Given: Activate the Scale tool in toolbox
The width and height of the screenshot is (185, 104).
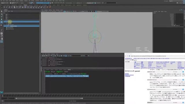Looking at the screenshot, I should point(1,25).
